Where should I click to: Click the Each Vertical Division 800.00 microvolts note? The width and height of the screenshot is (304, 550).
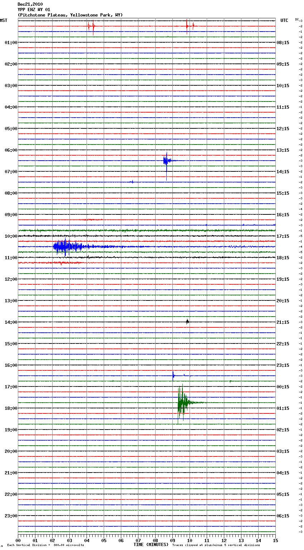coord(45,545)
